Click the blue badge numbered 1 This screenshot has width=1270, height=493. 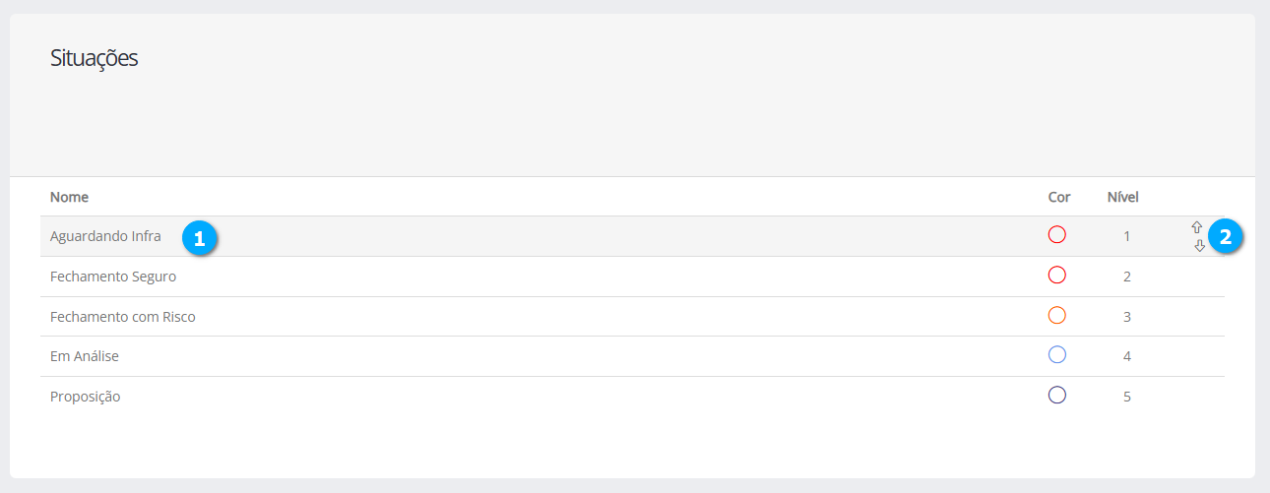pyautogui.click(x=199, y=238)
